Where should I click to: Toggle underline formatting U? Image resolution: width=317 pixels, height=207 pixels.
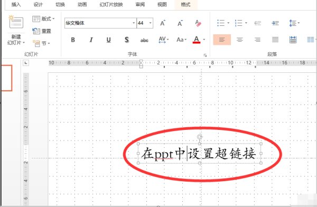click(x=108, y=40)
